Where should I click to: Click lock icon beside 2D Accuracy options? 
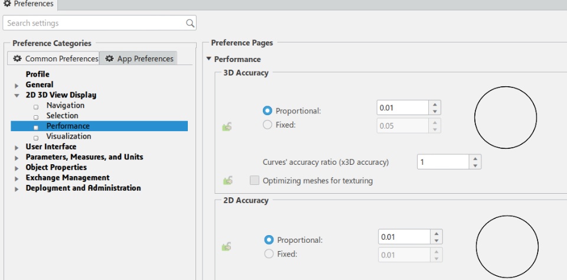point(226,246)
